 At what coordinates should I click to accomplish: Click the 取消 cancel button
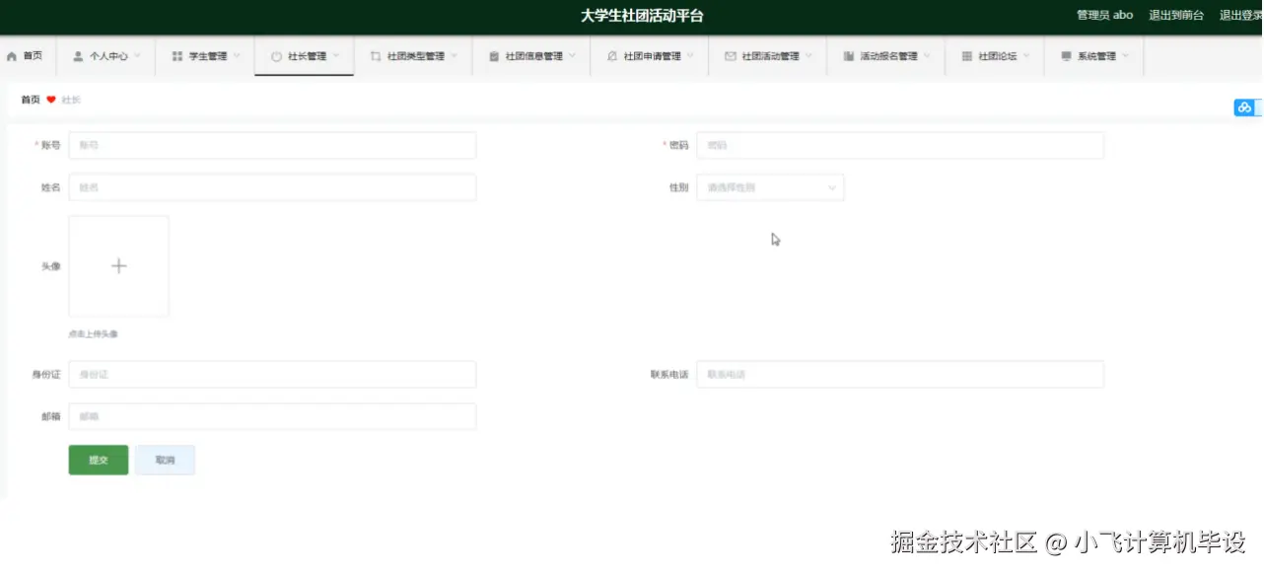[x=165, y=461]
